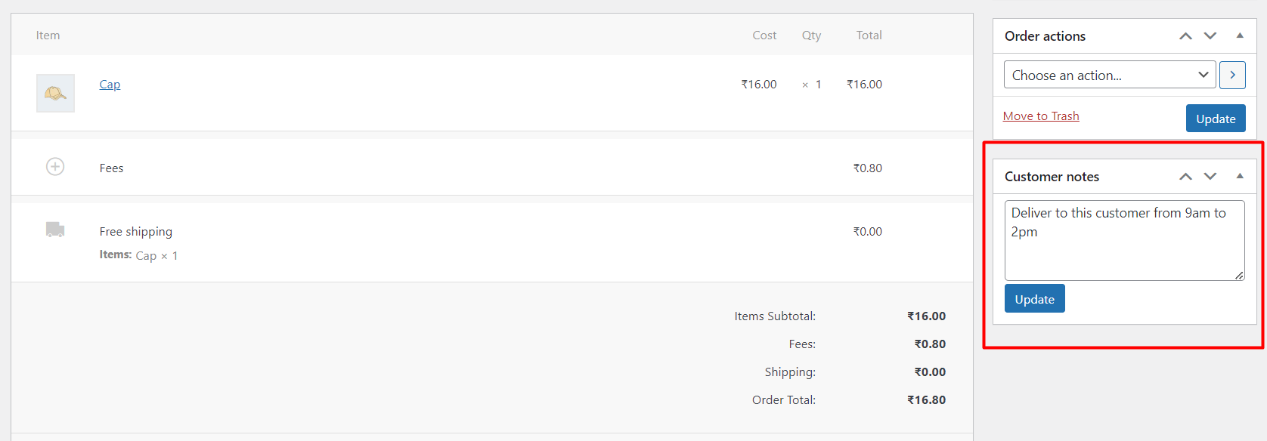
Task: Click the textarea resize handle corner
Action: [x=1239, y=276]
